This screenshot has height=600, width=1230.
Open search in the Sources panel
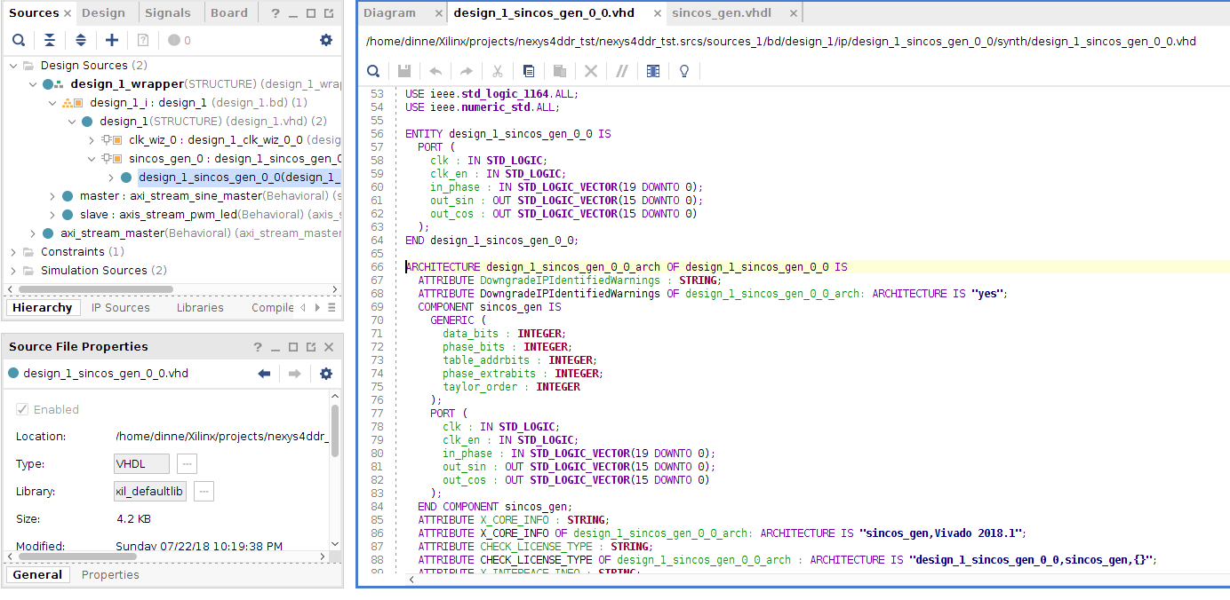point(19,40)
